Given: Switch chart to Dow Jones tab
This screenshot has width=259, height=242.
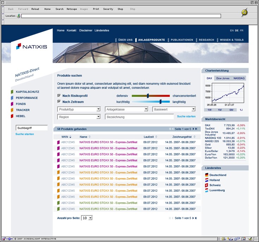Looking at the screenshot, I should pyautogui.click(x=223, y=78).
